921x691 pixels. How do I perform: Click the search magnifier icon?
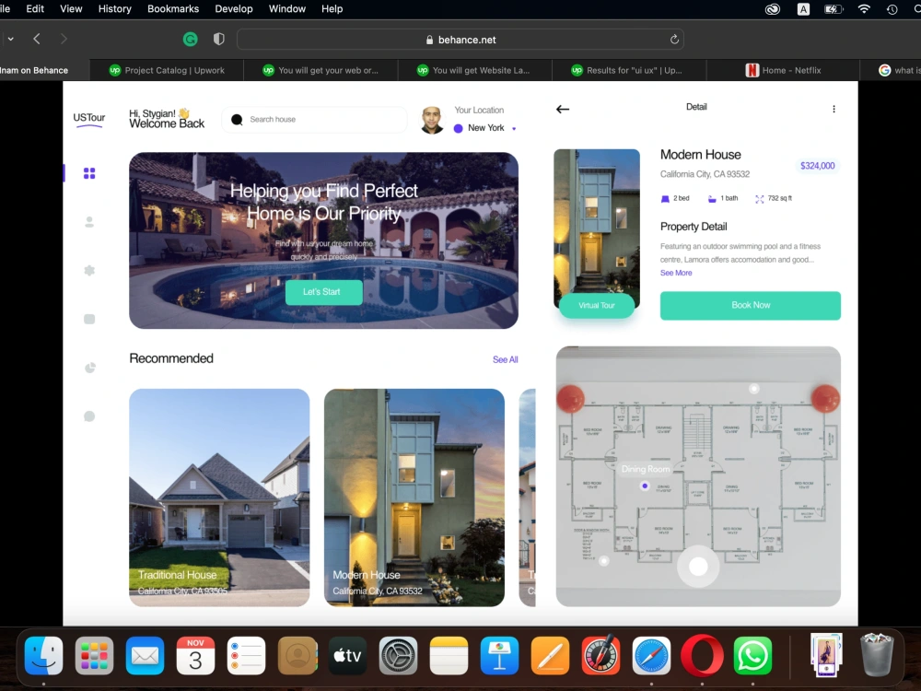click(237, 119)
